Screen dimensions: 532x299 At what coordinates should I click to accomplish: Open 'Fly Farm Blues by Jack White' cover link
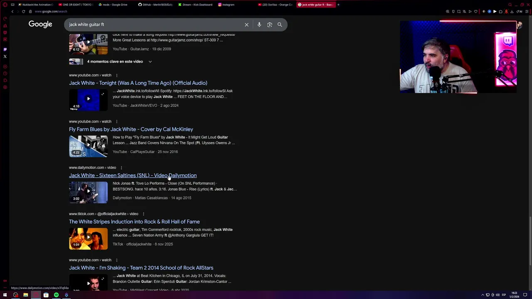click(x=131, y=129)
